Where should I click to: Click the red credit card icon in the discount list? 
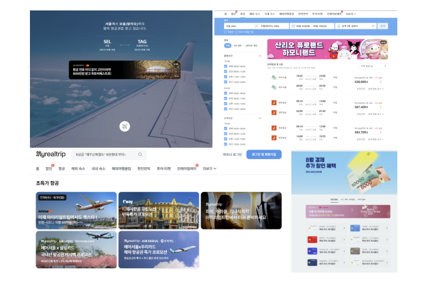312,239
